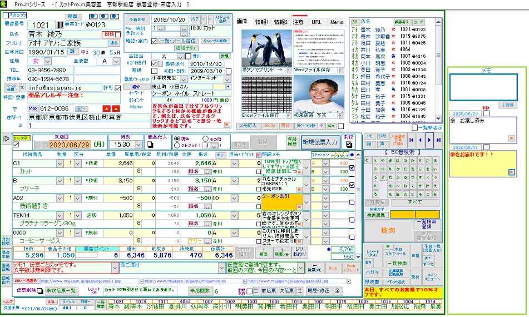Jump to the last customer record

coord(438,140)
